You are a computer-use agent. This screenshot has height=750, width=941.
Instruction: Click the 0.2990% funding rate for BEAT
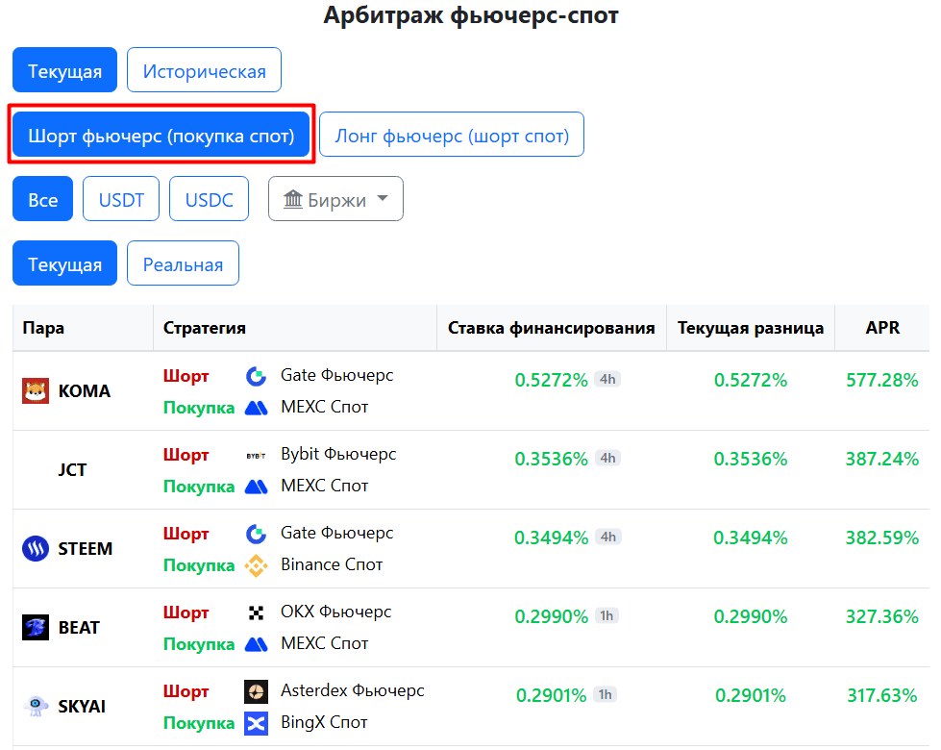(552, 616)
